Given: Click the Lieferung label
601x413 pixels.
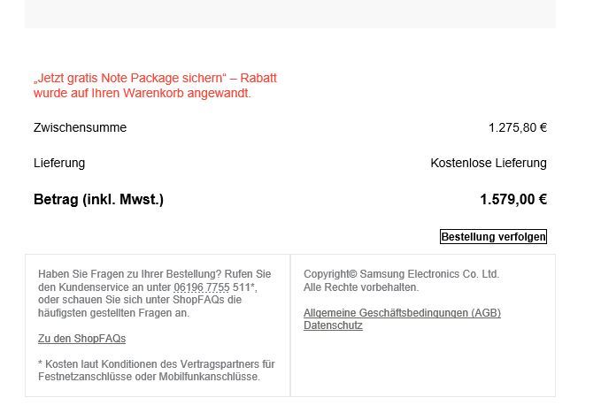Looking at the screenshot, I should pyautogui.click(x=59, y=163).
